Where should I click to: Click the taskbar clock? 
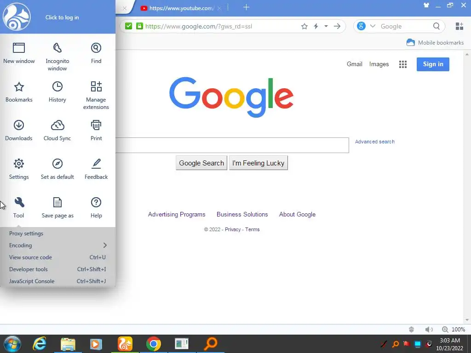tap(450, 344)
